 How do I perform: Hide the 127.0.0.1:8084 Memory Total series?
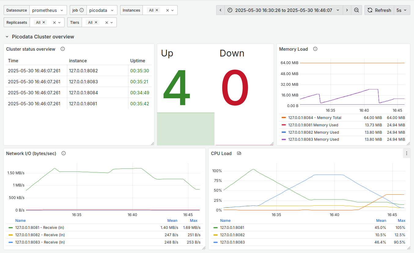coord(315,117)
